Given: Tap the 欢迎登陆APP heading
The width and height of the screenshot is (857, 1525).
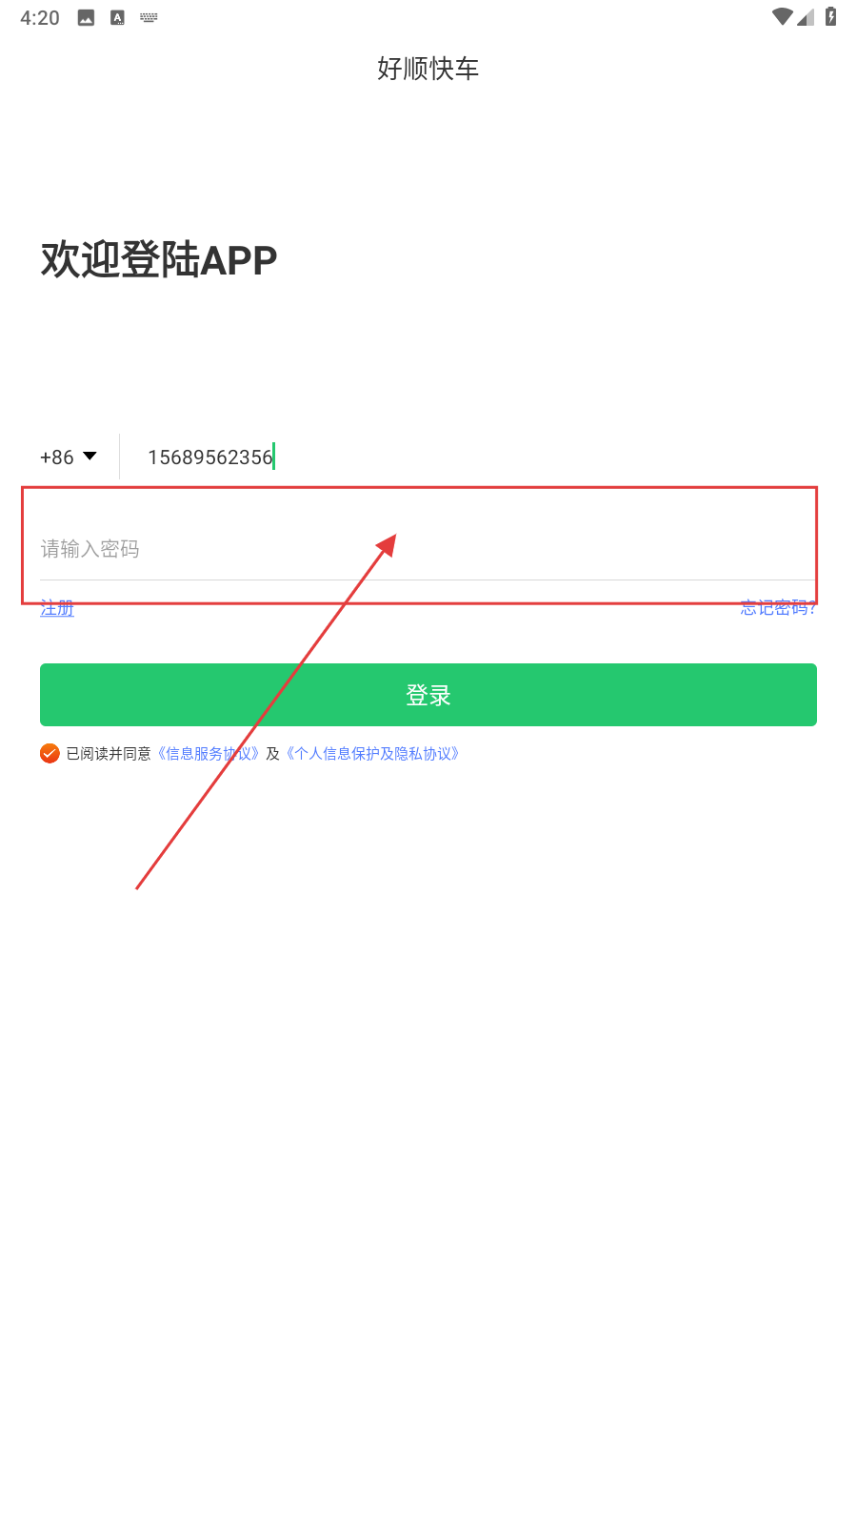Looking at the screenshot, I should pos(159,259).
